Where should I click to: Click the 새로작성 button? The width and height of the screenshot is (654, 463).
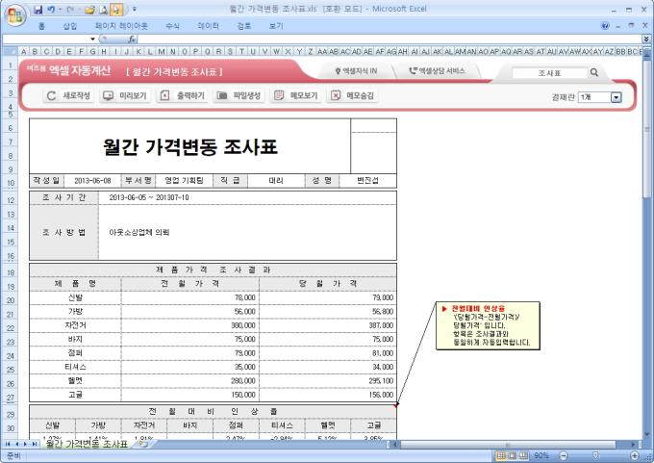(x=70, y=96)
